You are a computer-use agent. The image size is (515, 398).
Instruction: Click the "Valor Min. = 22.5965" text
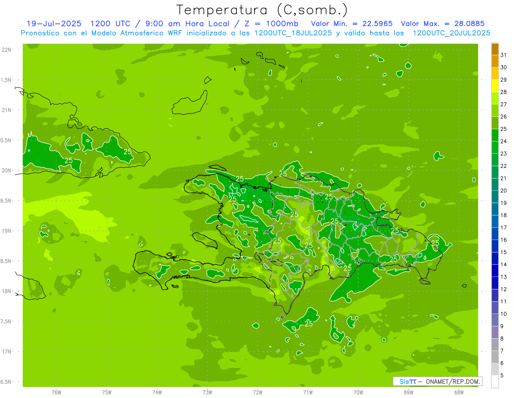coord(351,24)
